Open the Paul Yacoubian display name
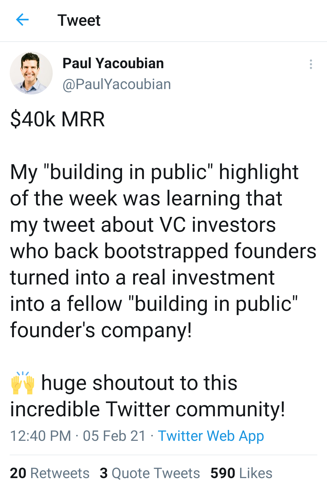The height and width of the screenshot is (489, 327). pyautogui.click(x=113, y=63)
